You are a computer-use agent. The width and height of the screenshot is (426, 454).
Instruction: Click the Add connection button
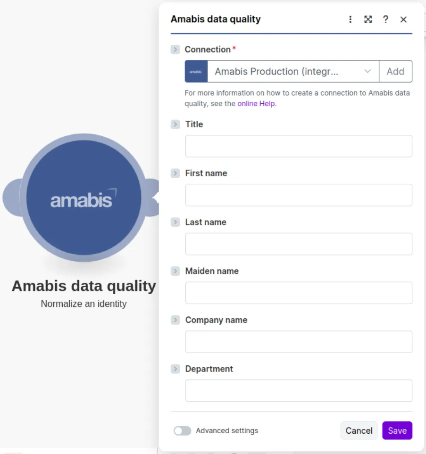click(x=395, y=71)
